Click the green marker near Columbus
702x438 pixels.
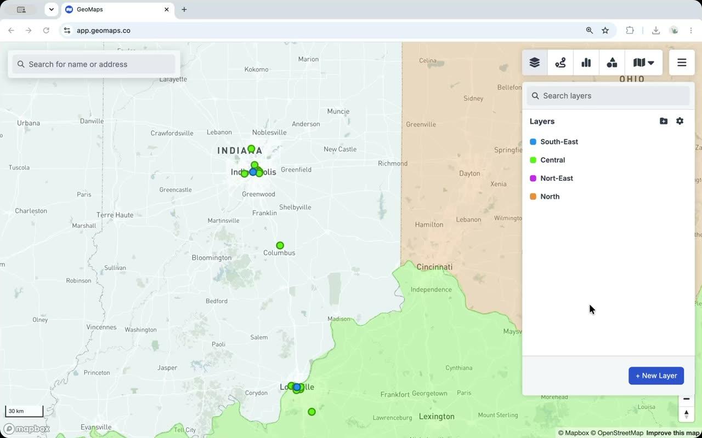[x=280, y=245]
